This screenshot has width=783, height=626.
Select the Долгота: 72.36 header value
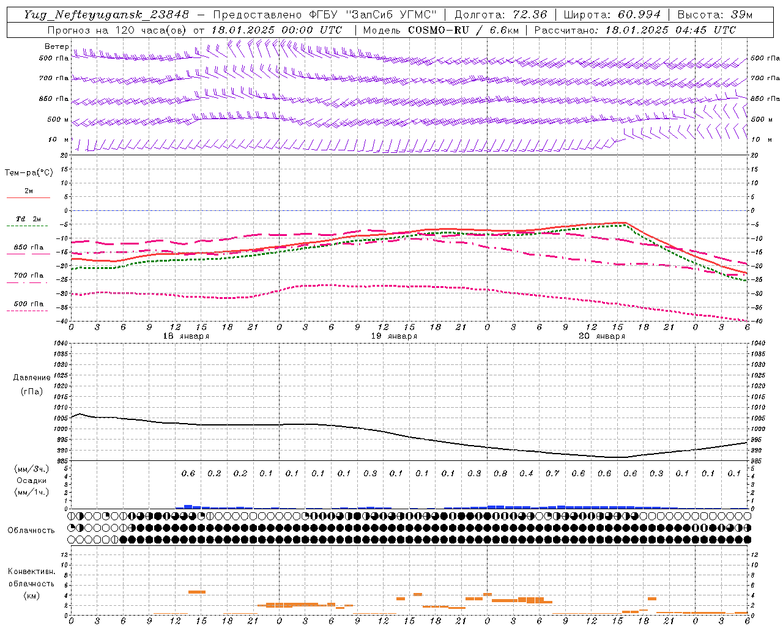pyautogui.click(x=501, y=15)
